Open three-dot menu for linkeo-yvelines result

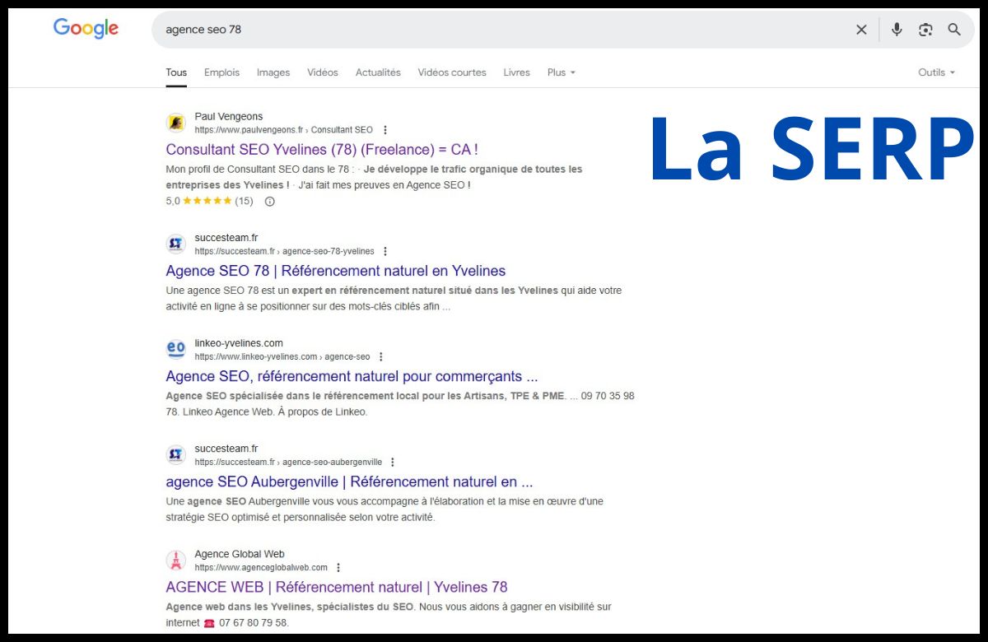[x=380, y=356]
